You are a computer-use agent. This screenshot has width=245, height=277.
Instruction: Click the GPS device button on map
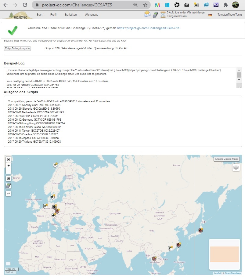pyautogui.click(x=9, y=186)
